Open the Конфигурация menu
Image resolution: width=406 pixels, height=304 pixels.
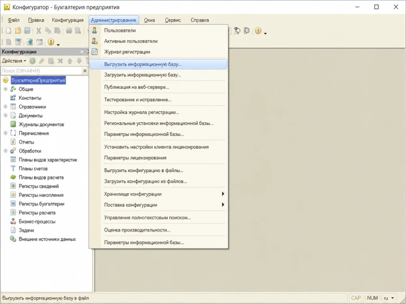click(67, 20)
